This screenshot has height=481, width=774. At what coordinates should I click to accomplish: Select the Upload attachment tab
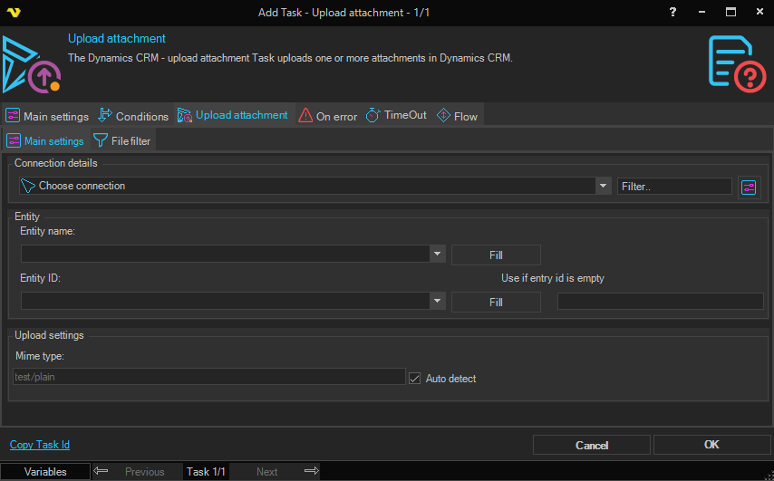[233, 115]
